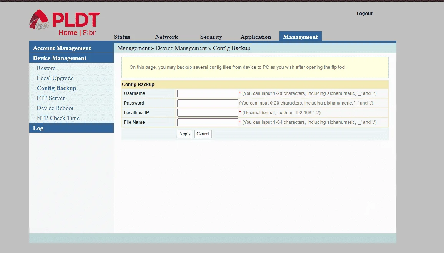
Task: Click the Apply button
Action: (185, 134)
